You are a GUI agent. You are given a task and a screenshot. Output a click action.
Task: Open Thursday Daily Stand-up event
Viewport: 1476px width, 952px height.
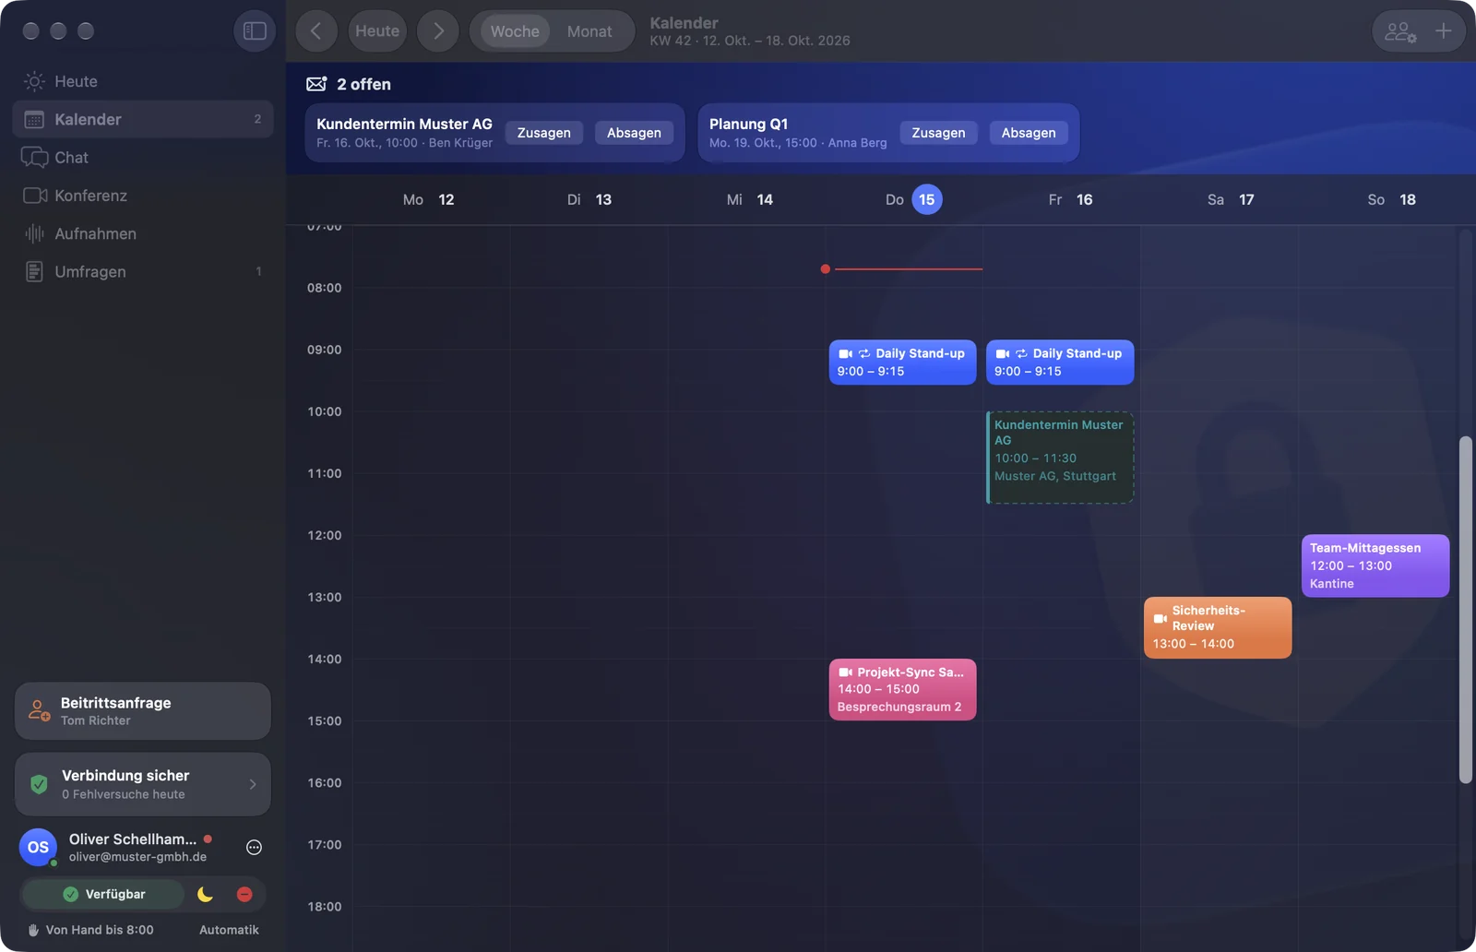(x=902, y=363)
